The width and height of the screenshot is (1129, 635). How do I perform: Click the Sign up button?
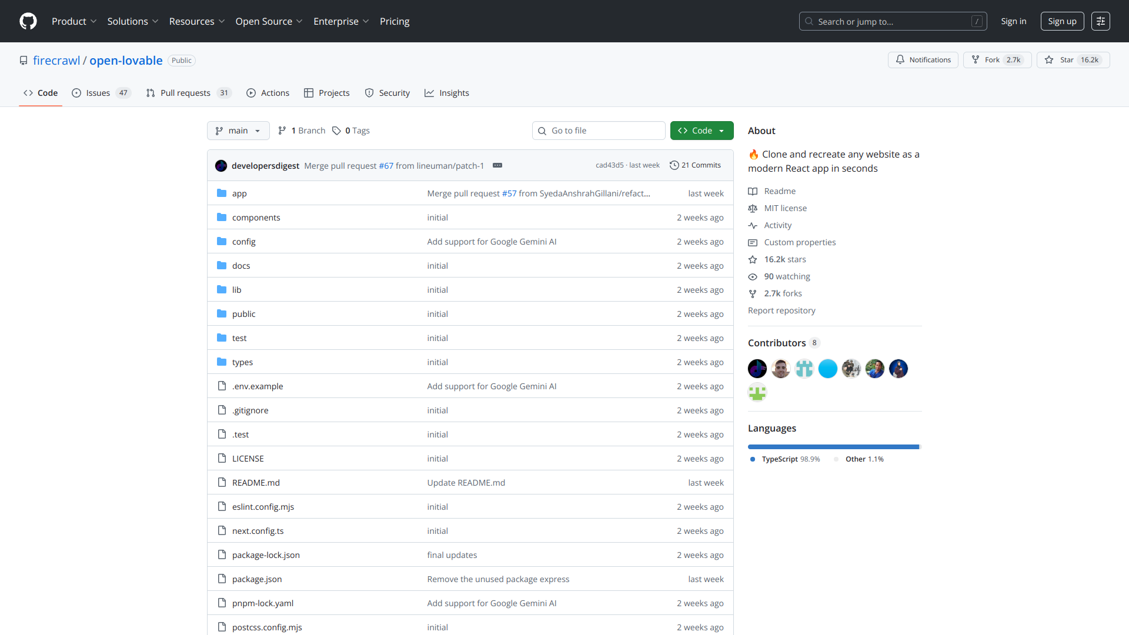tap(1061, 21)
